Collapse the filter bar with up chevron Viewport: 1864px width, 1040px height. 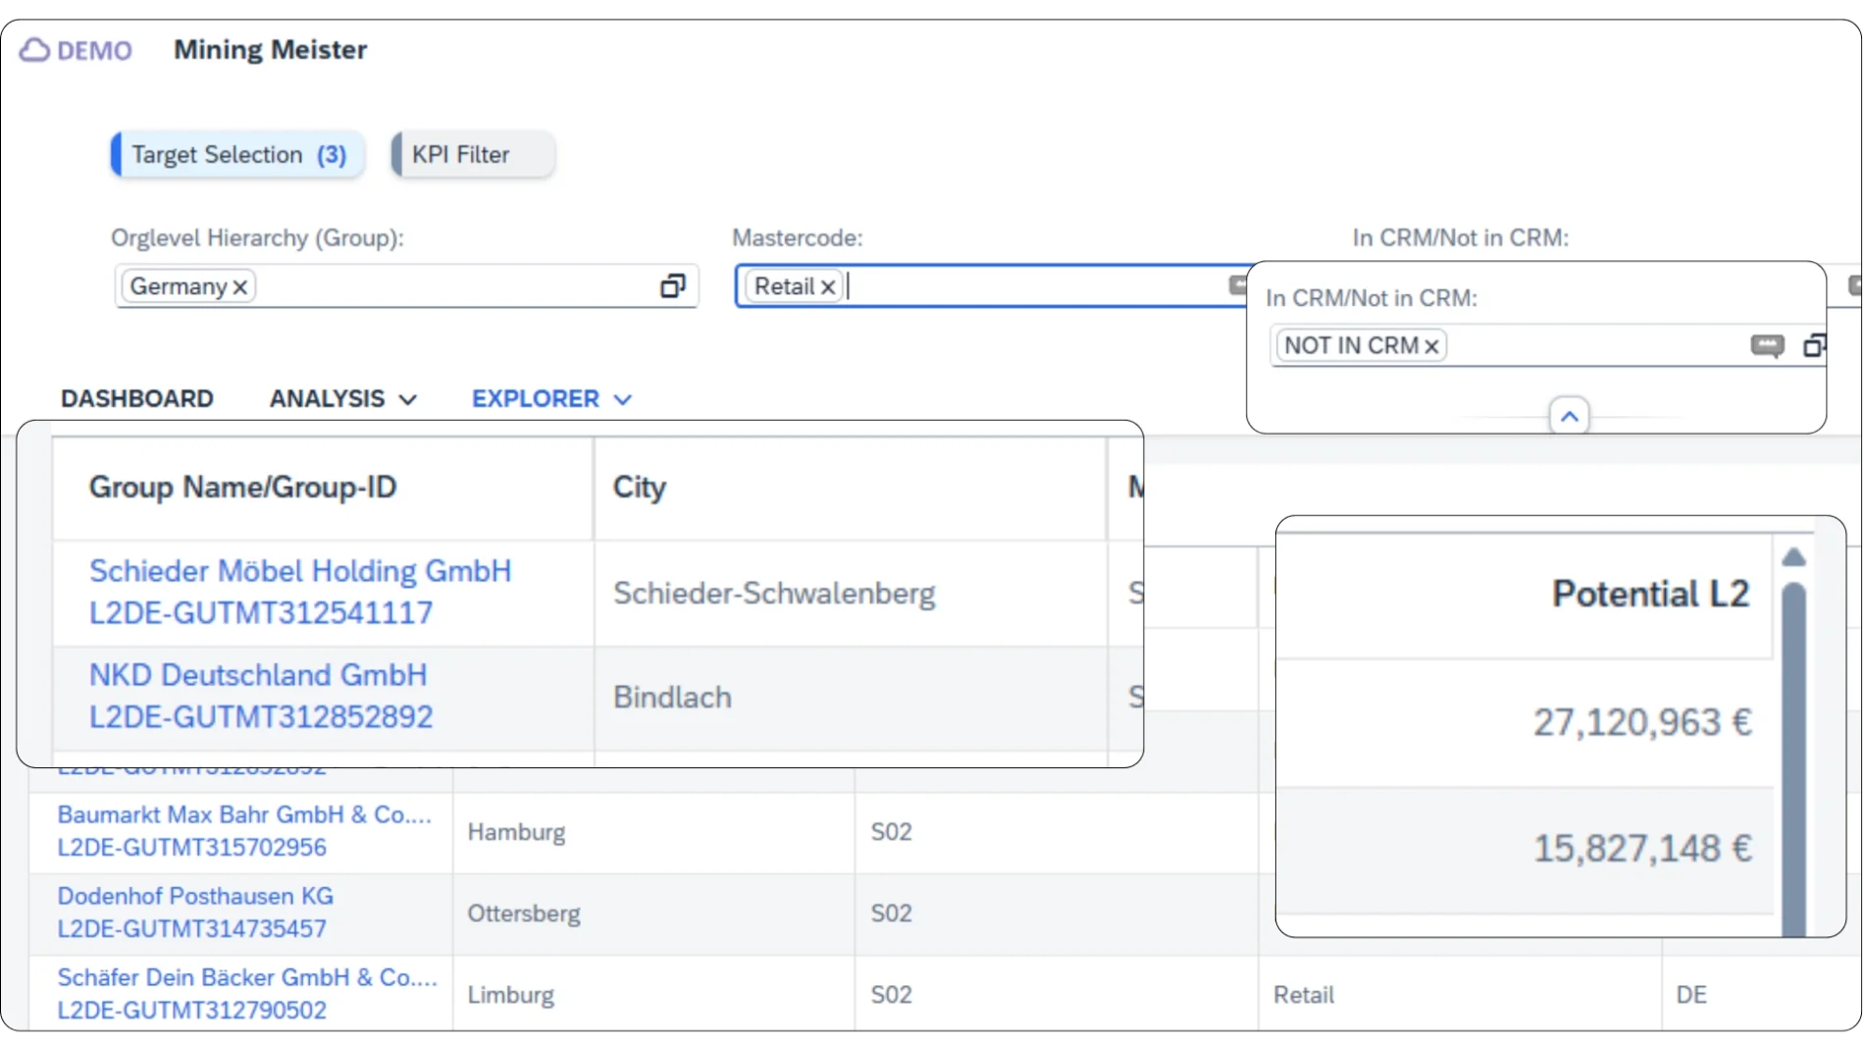point(1569,416)
